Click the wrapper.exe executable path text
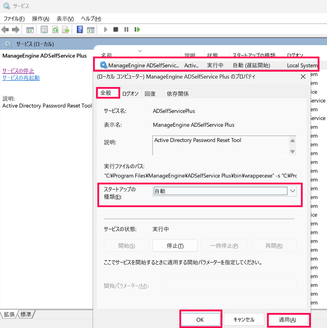The height and width of the screenshot is (328, 327). coord(200,176)
